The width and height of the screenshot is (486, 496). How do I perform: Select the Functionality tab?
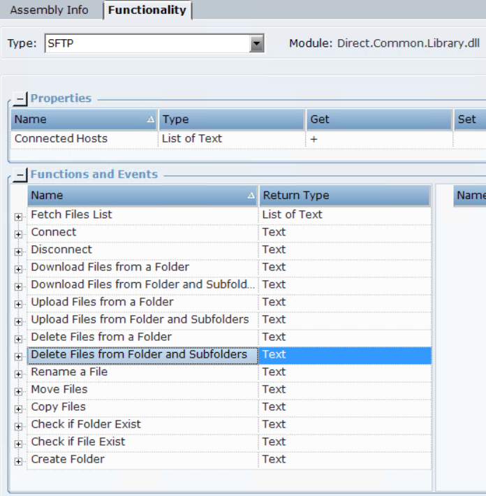tap(147, 10)
